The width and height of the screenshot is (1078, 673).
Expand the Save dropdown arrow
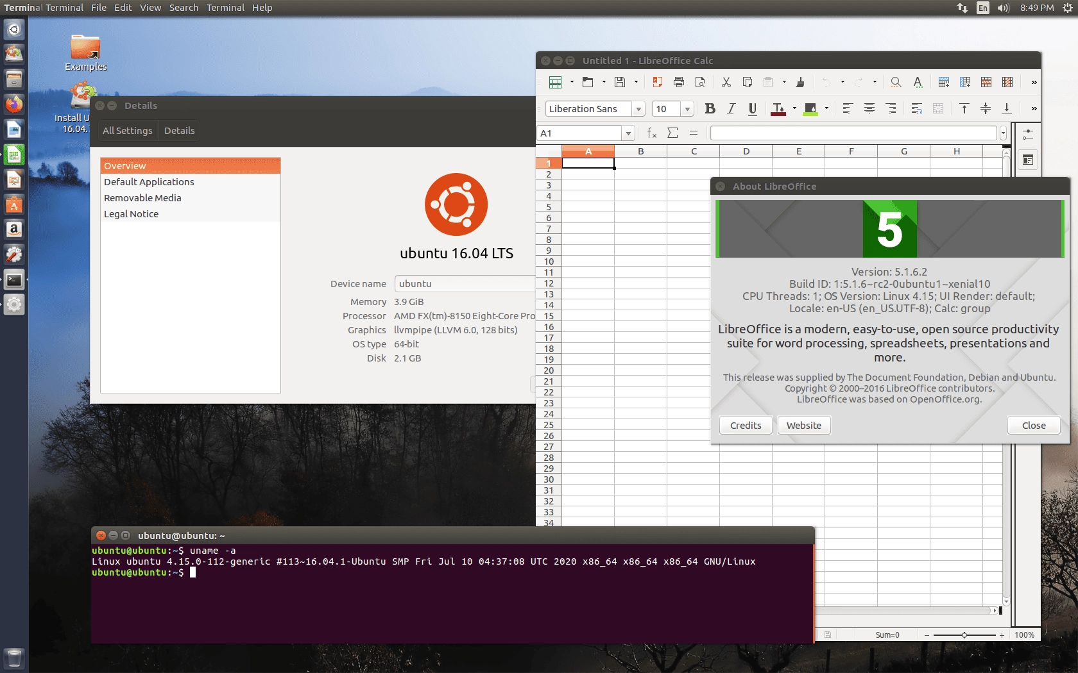(636, 82)
